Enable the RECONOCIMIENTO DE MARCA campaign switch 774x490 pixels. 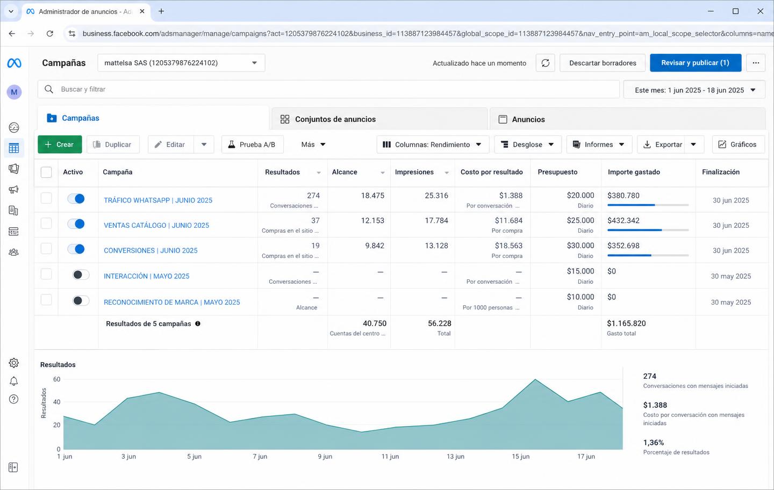81,301
